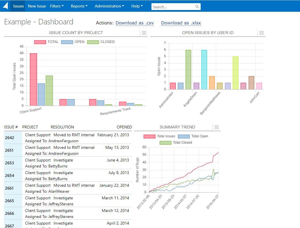Click 'June 4, 2013' date

pos(118,160)
